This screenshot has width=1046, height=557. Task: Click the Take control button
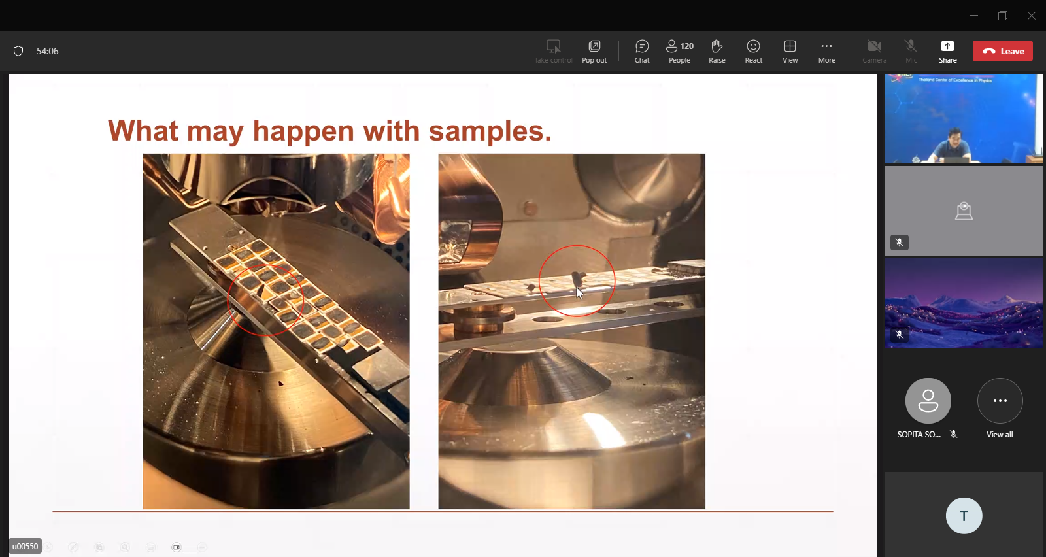click(553, 51)
